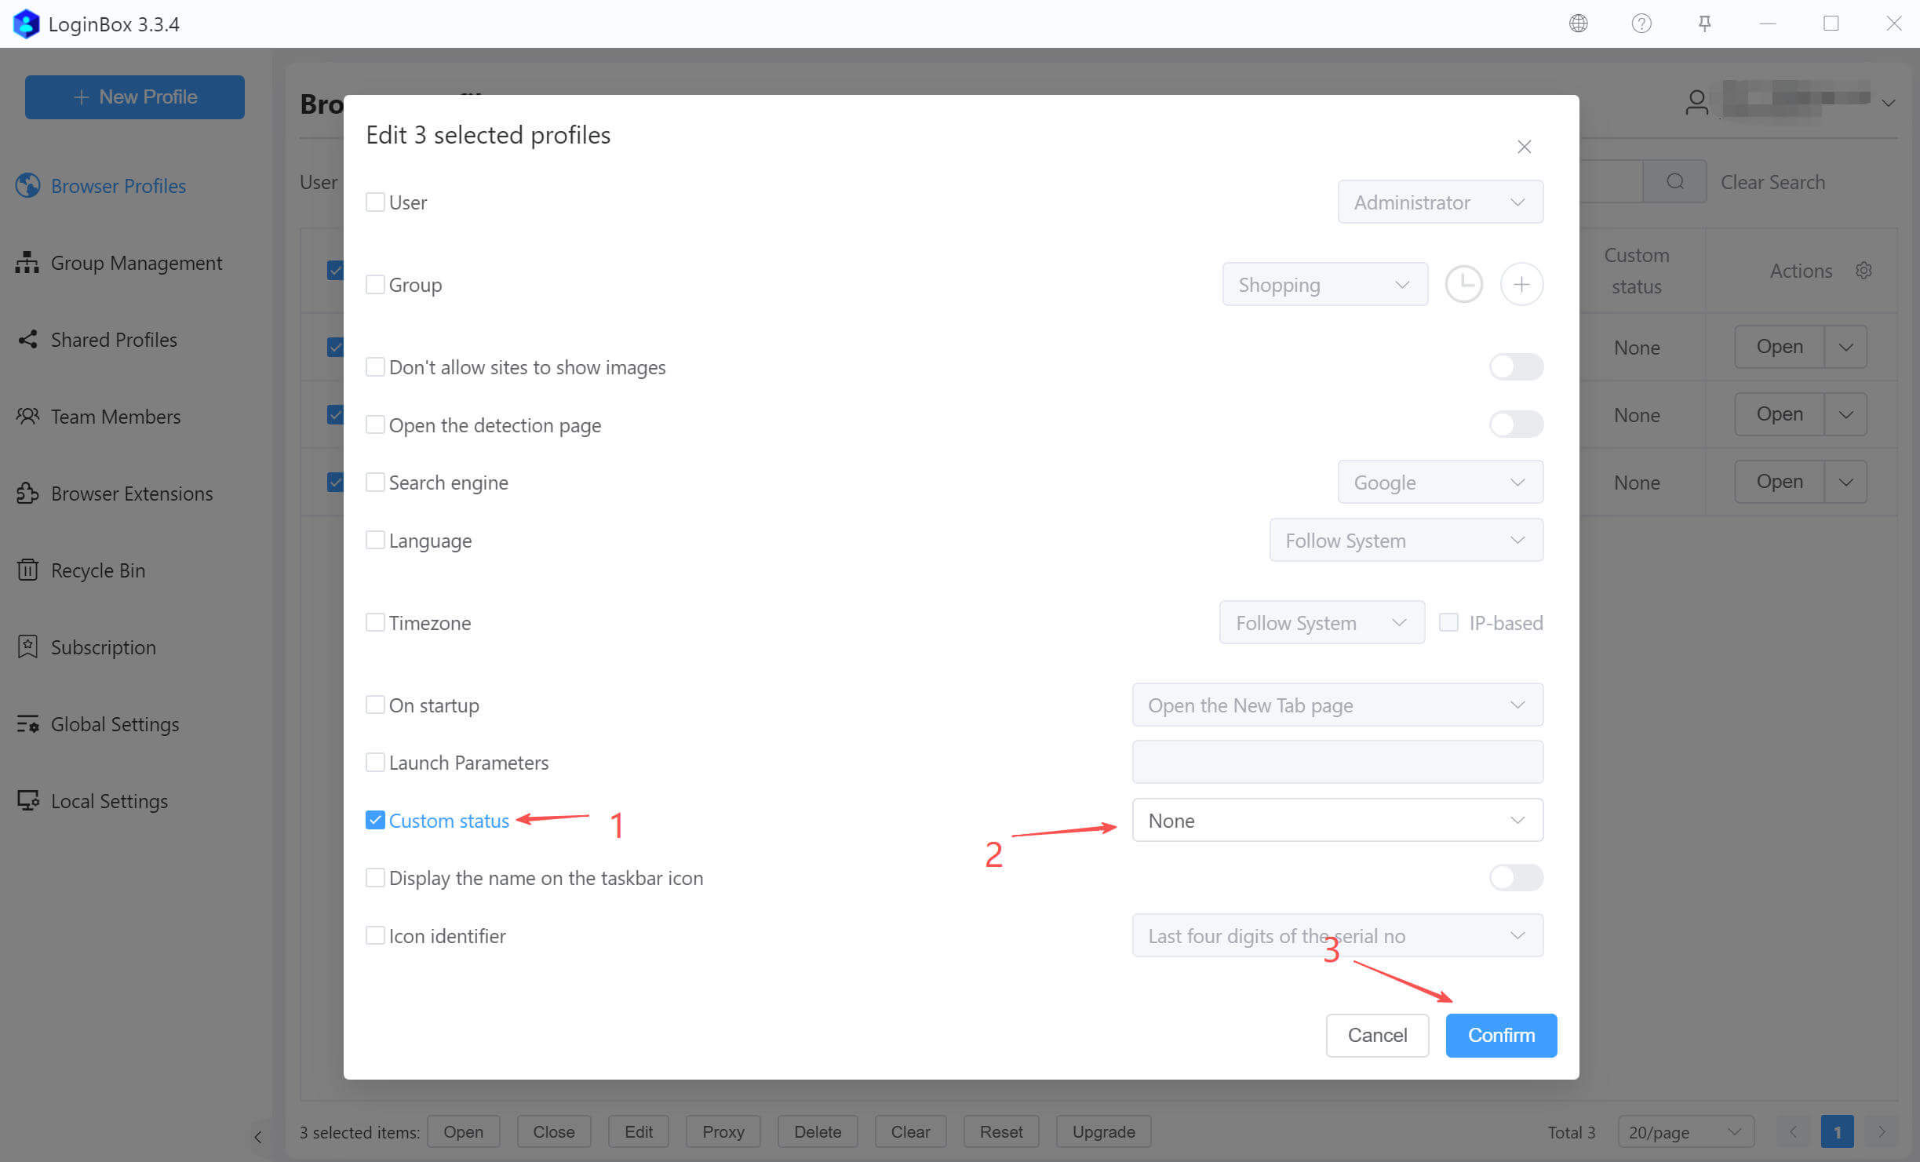Viewport: 1920px width, 1162px height.
Task: Click the pin window icon
Action: tap(1704, 24)
